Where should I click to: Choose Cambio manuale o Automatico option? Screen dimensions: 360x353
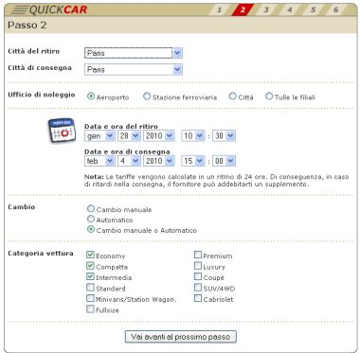(x=91, y=229)
